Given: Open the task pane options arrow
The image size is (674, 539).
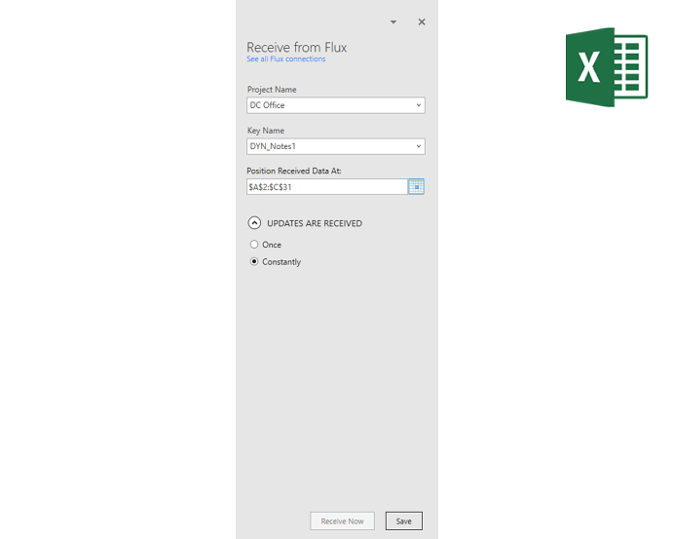Looking at the screenshot, I should 393,22.
